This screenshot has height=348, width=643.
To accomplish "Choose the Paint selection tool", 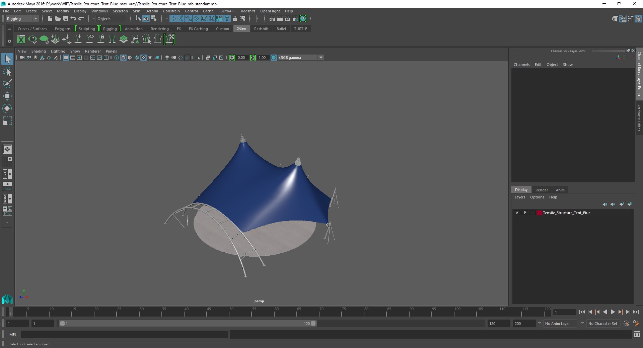I will (x=7, y=84).
